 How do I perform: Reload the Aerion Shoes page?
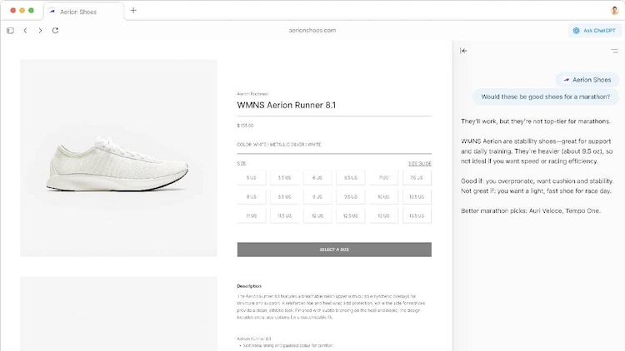tap(55, 31)
